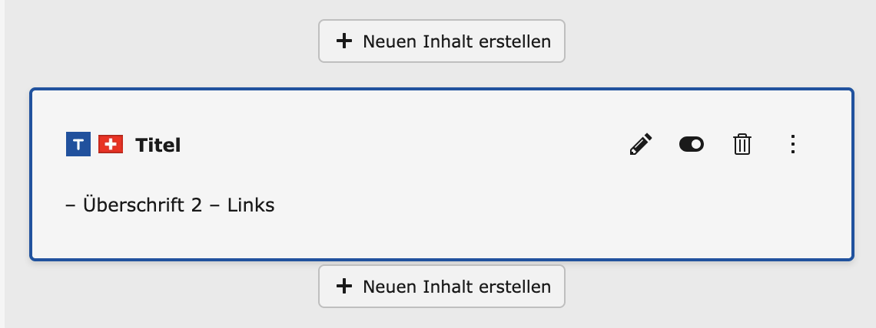Viewport: 876px width, 328px height.
Task: Click the word "Neuen" in the bottom button
Action: (x=390, y=287)
